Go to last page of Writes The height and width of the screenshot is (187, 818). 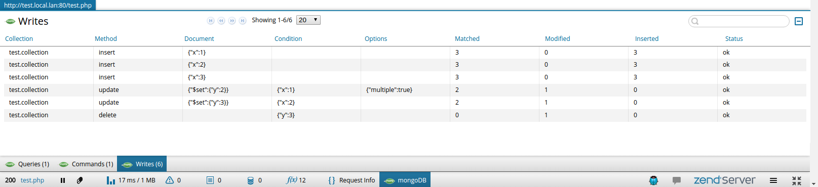pyautogui.click(x=243, y=21)
